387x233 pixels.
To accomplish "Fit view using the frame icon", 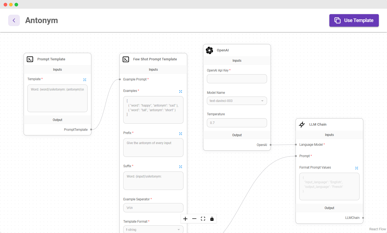I will (203, 219).
